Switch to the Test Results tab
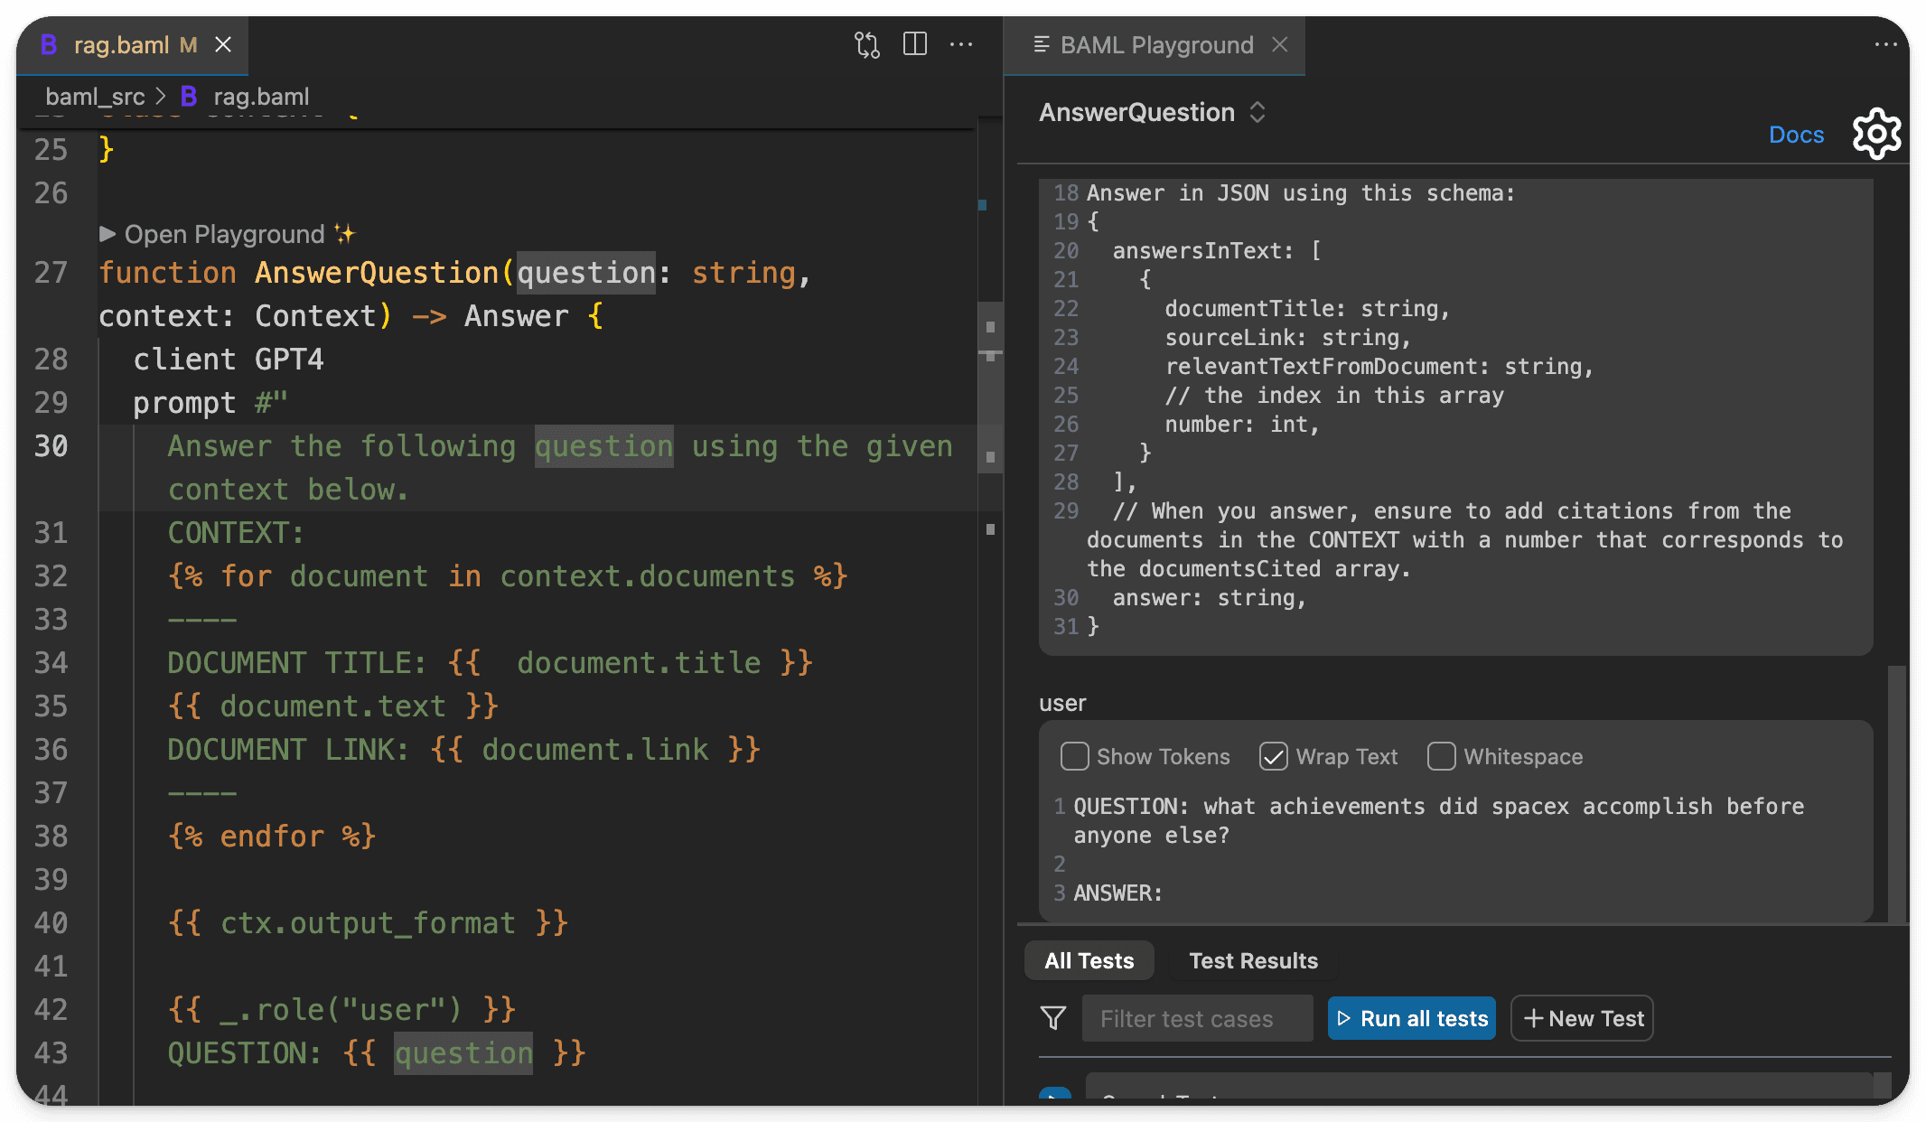The width and height of the screenshot is (1926, 1122). [x=1253, y=960]
